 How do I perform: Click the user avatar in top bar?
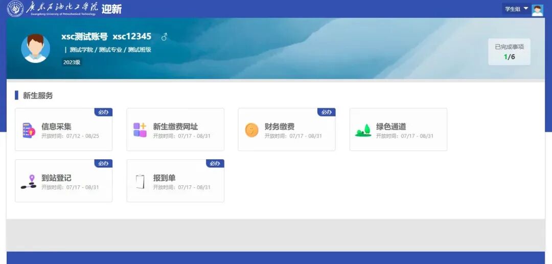pos(537,10)
